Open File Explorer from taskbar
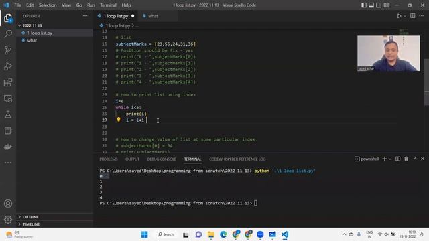Viewport: 429px width, 241px height. click(211, 234)
